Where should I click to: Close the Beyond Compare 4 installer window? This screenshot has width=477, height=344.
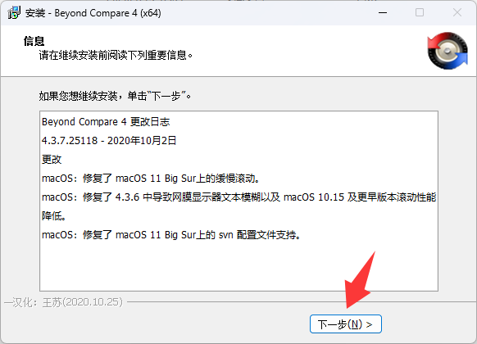(x=457, y=13)
